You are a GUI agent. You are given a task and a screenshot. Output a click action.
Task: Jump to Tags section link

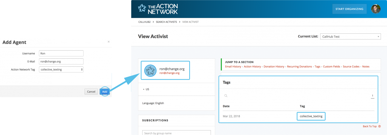[317, 66]
